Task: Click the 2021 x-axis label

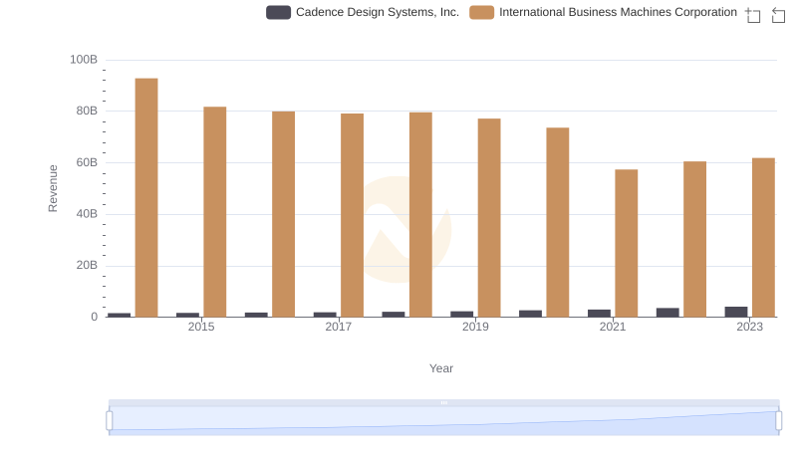Action: pyautogui.click(x=613, y=327)
